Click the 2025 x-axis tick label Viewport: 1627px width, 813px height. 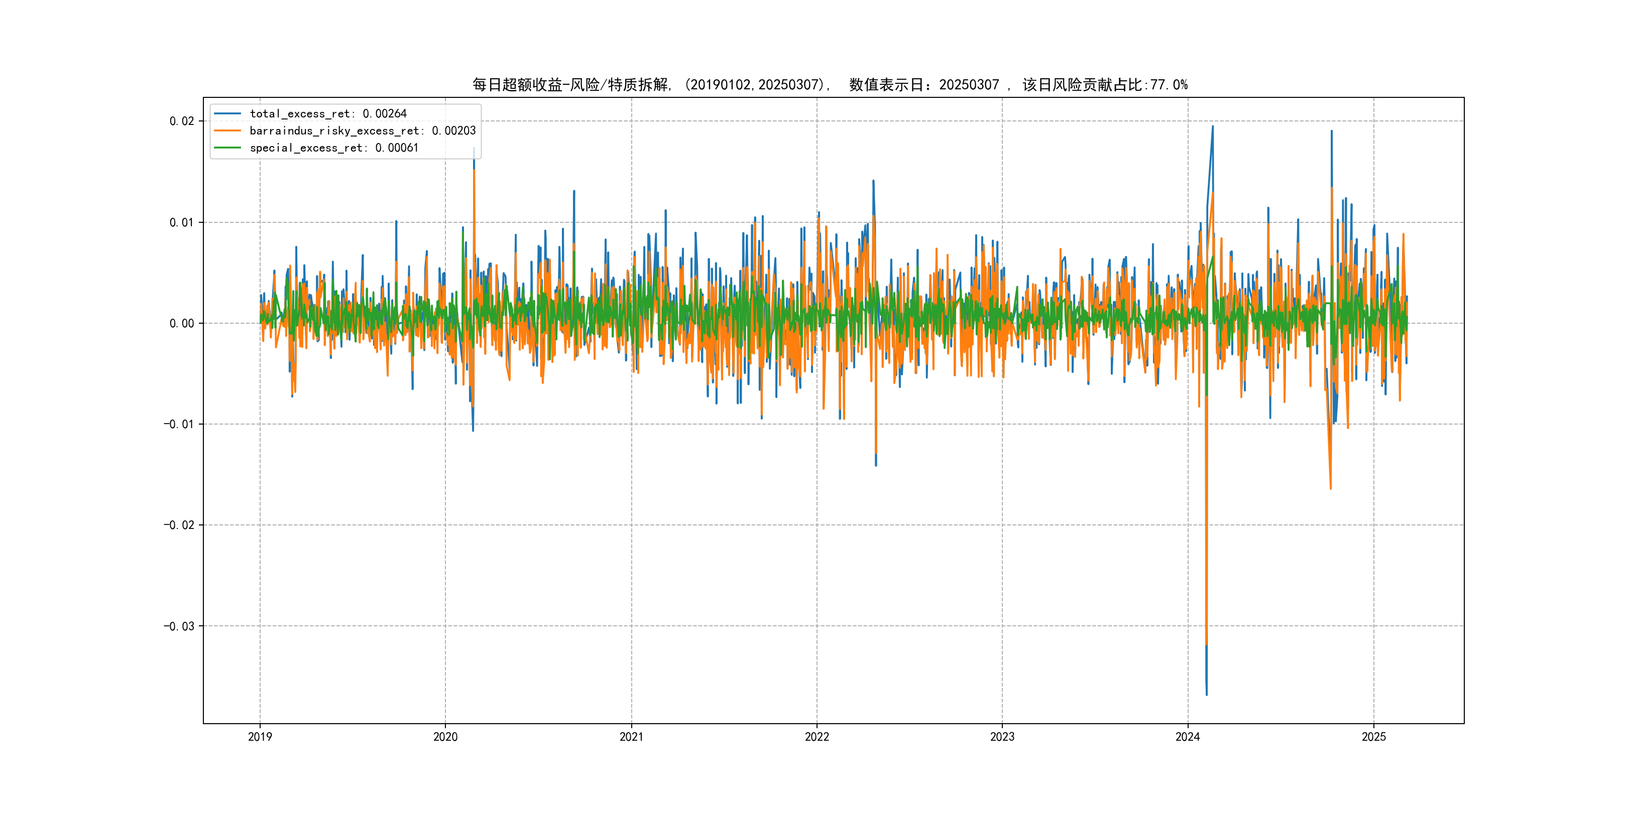pos(1373,737)
